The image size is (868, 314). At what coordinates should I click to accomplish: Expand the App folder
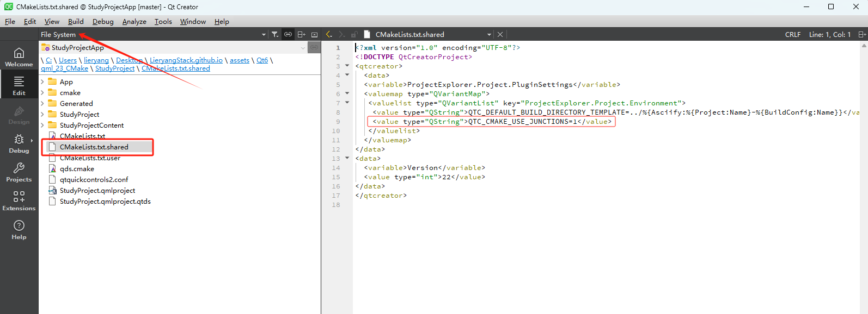(x=42, y=82)
